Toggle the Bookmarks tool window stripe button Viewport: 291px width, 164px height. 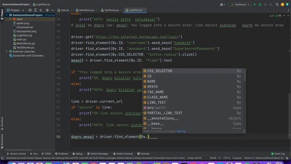2,141
